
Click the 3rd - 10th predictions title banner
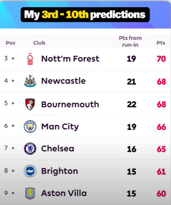coord(85,15)
